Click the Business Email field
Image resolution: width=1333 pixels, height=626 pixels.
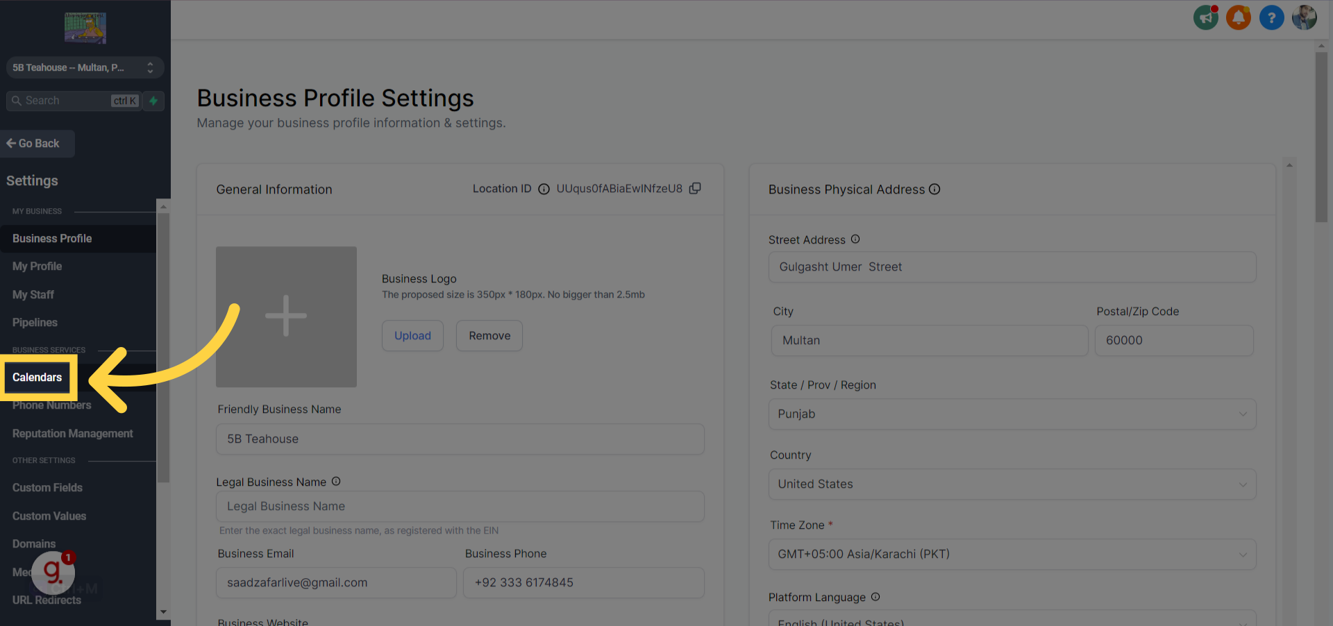pyautogui.click(x=336, y=583)
